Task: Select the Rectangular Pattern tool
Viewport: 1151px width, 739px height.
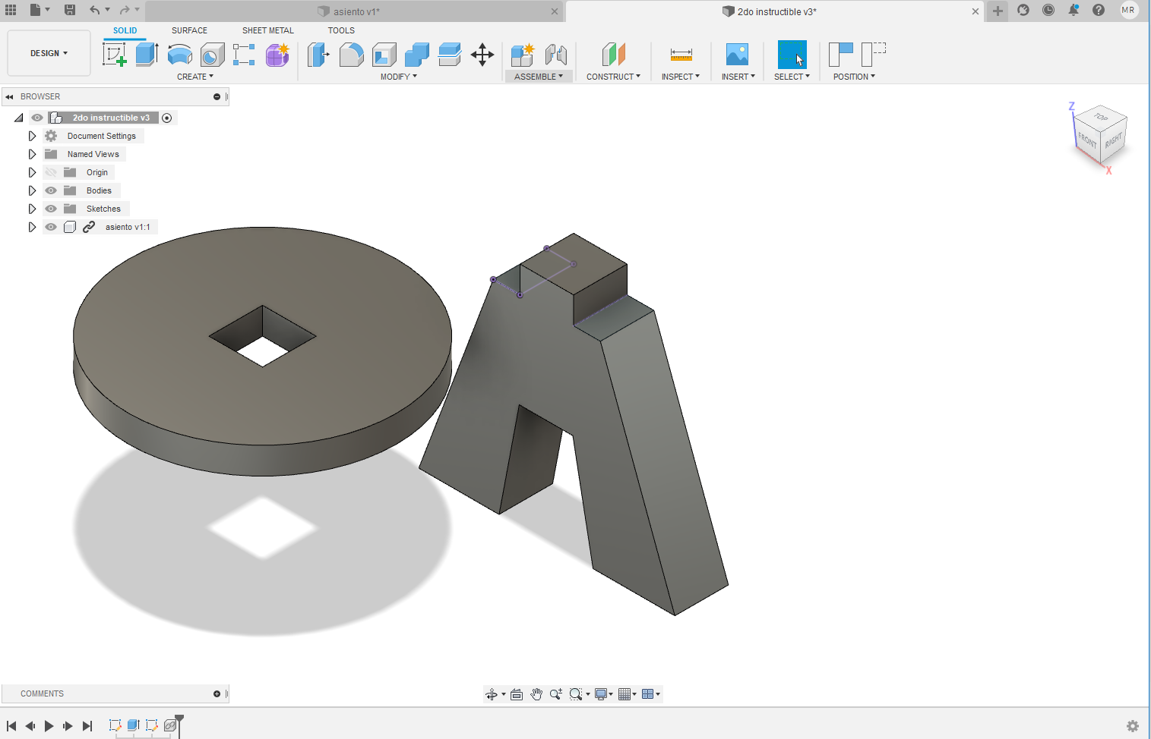Action: 244,55
